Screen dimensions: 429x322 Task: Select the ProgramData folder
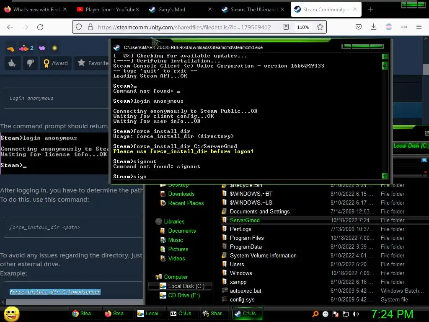click(x=246, y=247)
